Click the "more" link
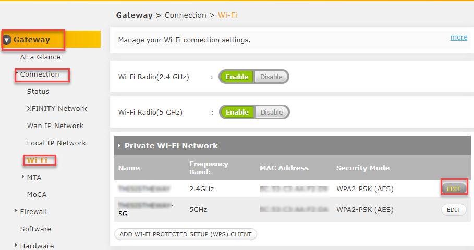474x250 pixels. 459,37
